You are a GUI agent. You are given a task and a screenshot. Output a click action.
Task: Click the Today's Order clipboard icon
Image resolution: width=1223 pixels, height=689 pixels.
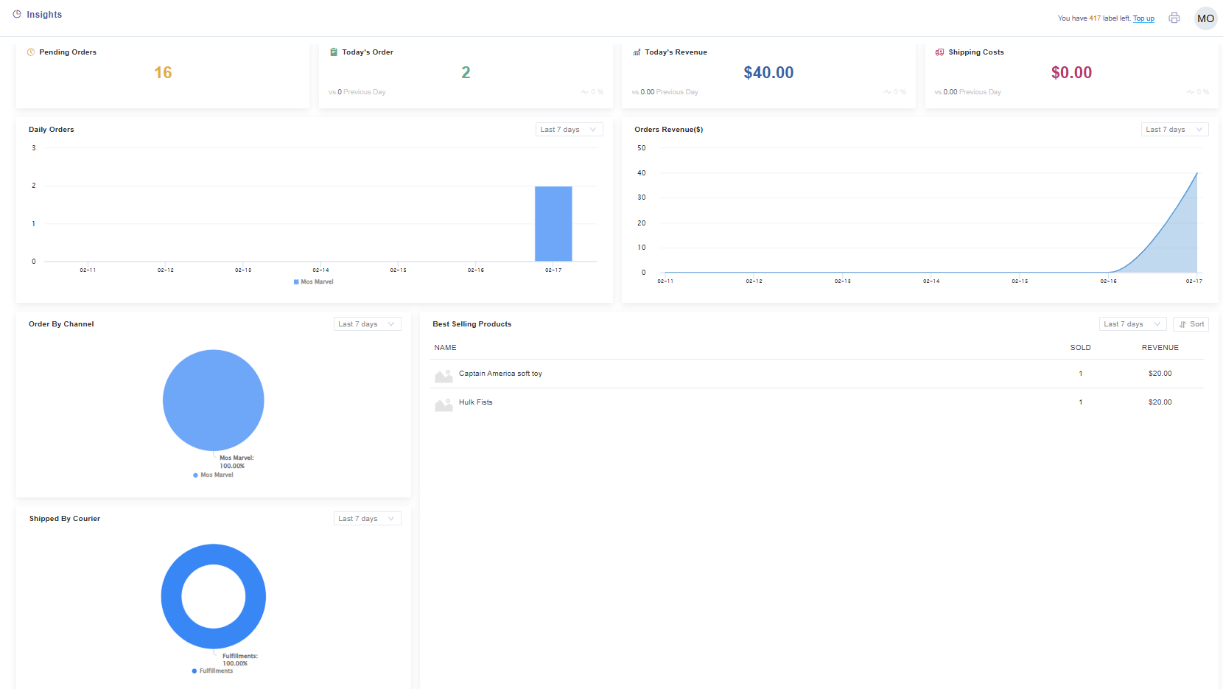tap(334, 52)
